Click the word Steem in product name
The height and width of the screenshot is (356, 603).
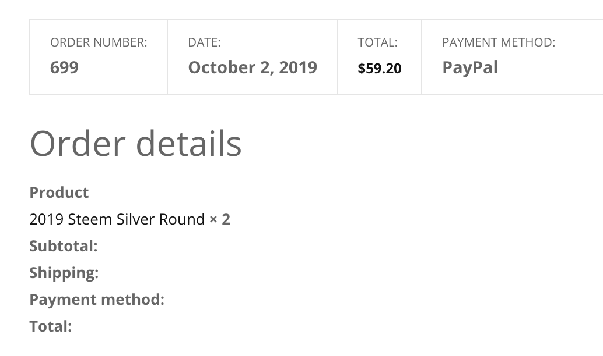point(87,219)
